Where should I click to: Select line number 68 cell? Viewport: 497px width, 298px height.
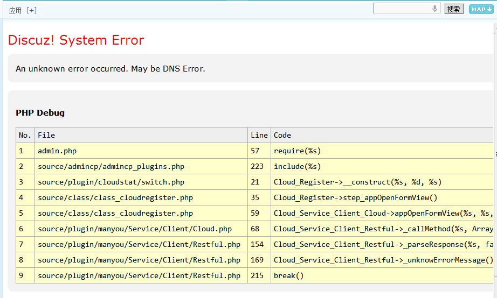pyautogui.click(x=259, y=229)
